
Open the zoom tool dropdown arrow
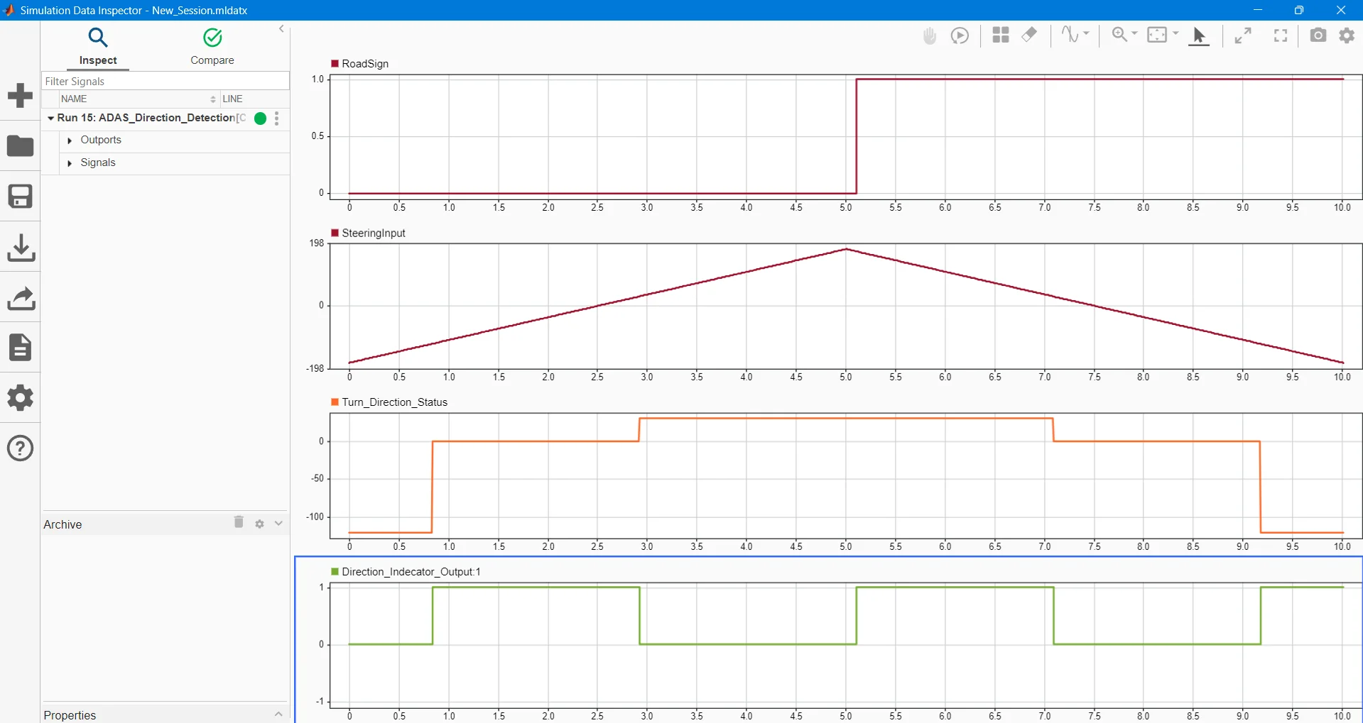point(1134,33)
